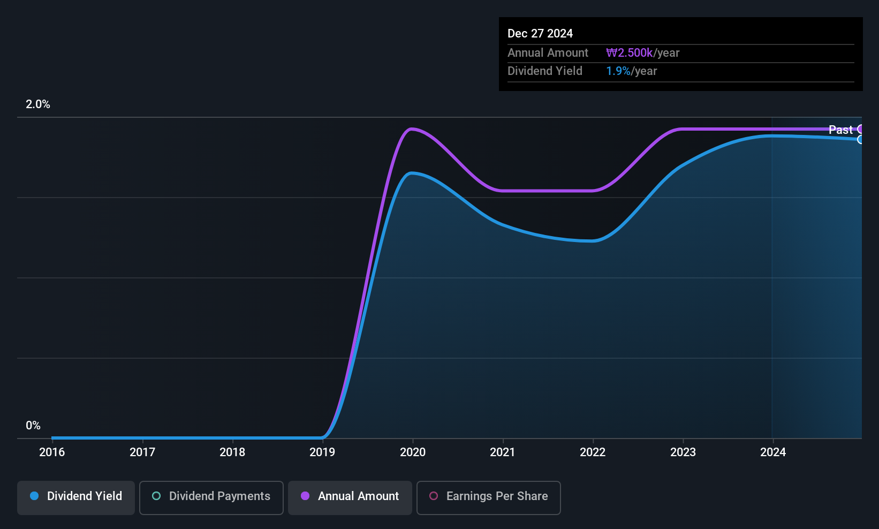Click the 2016 x-axis label

[52, 452]
